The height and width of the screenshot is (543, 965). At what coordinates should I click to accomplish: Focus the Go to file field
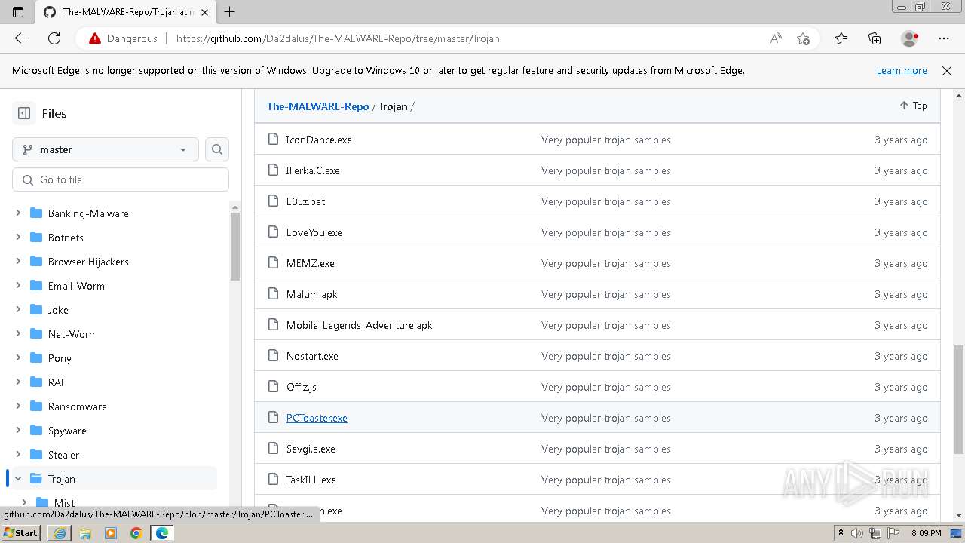[121, 179]
